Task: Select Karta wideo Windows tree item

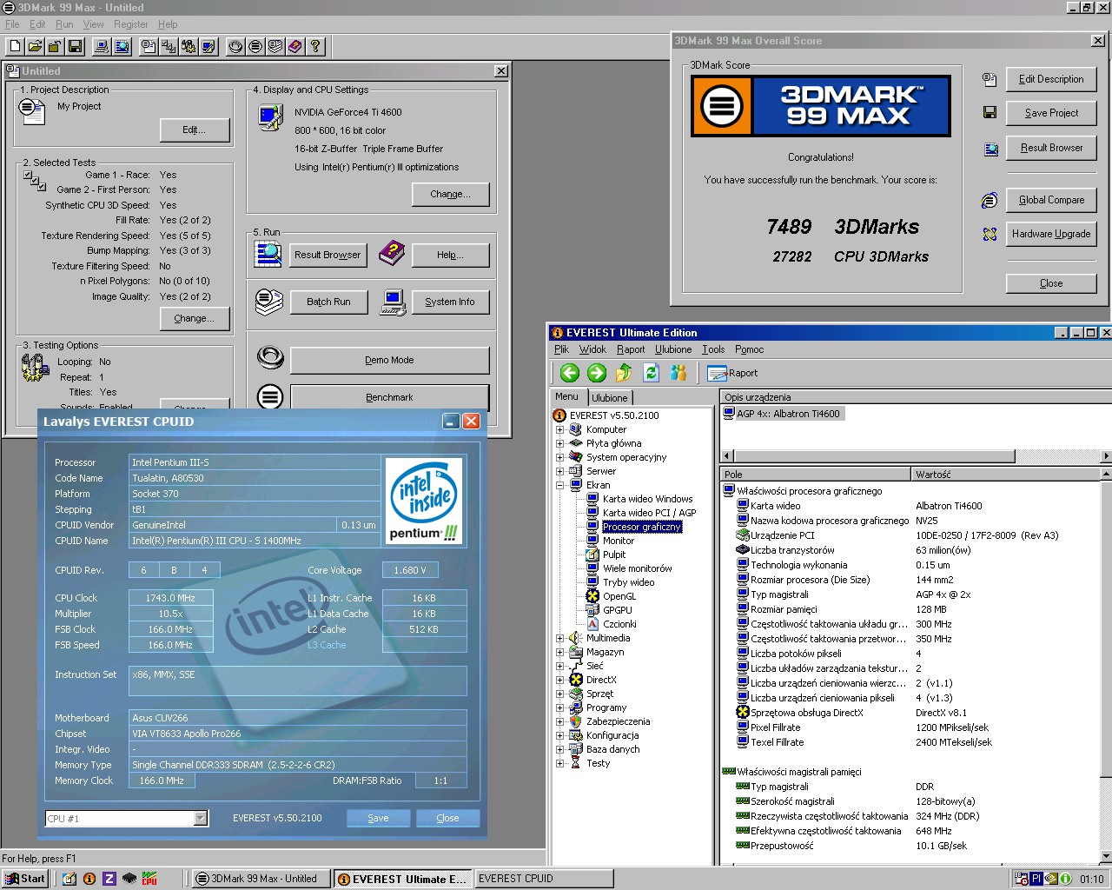Action: click(647, 499)
